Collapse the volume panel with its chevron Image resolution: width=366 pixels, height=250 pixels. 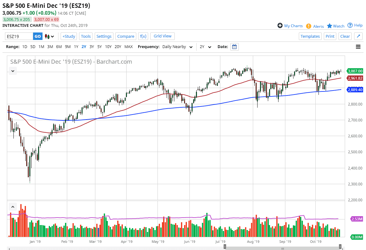pyautogui.click(x=13, y=207)
